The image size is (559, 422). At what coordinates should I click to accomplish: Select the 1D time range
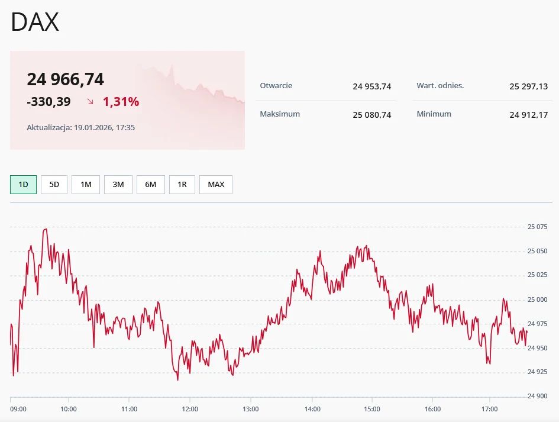[x=22, y=184]
